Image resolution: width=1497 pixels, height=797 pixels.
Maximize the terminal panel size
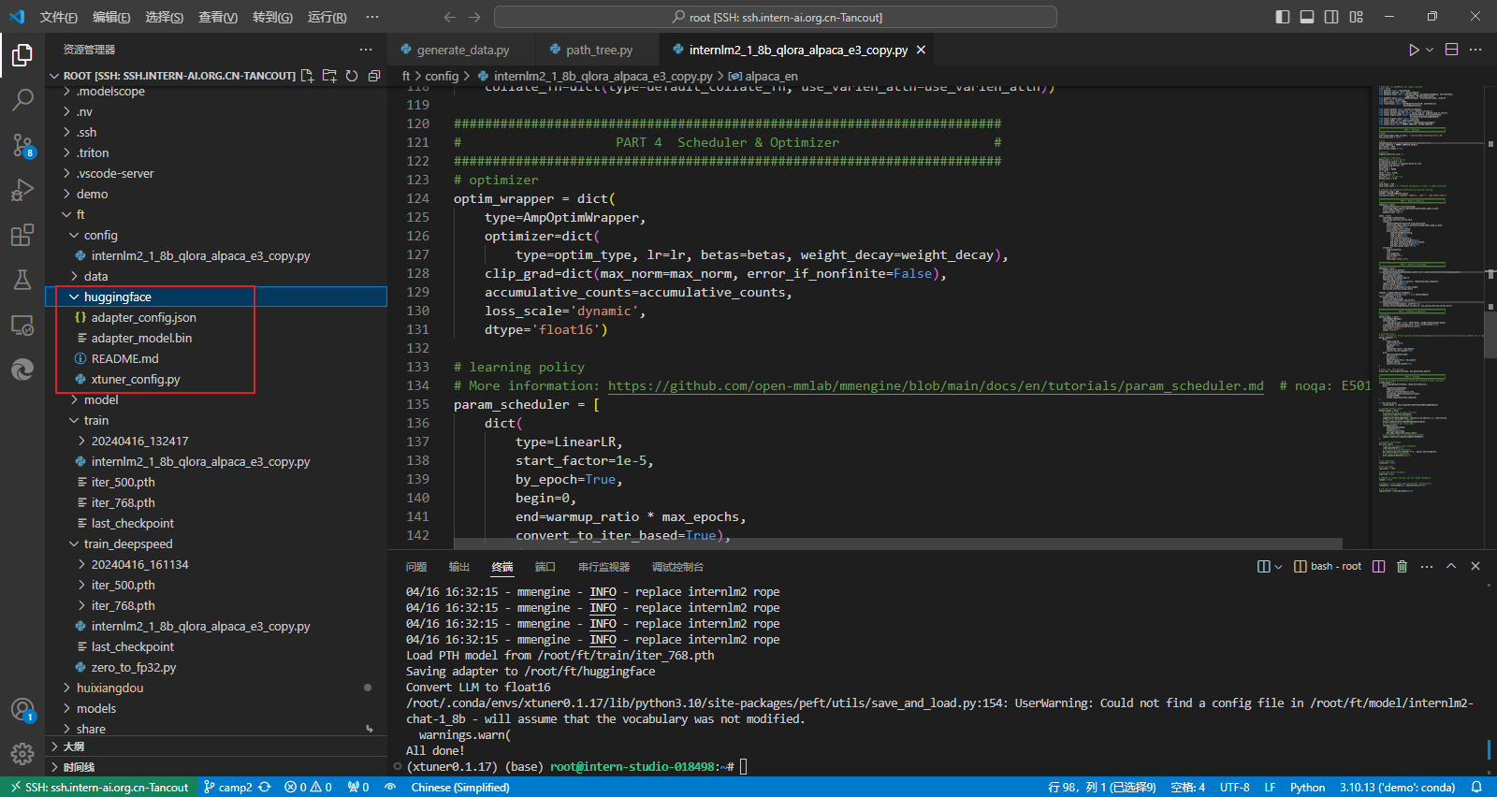(1451, 566)
